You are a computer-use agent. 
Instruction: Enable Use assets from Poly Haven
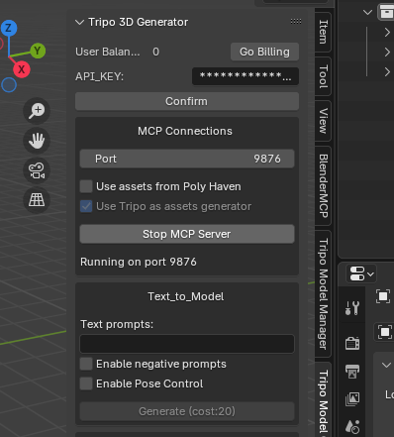[x=86, y=186]
